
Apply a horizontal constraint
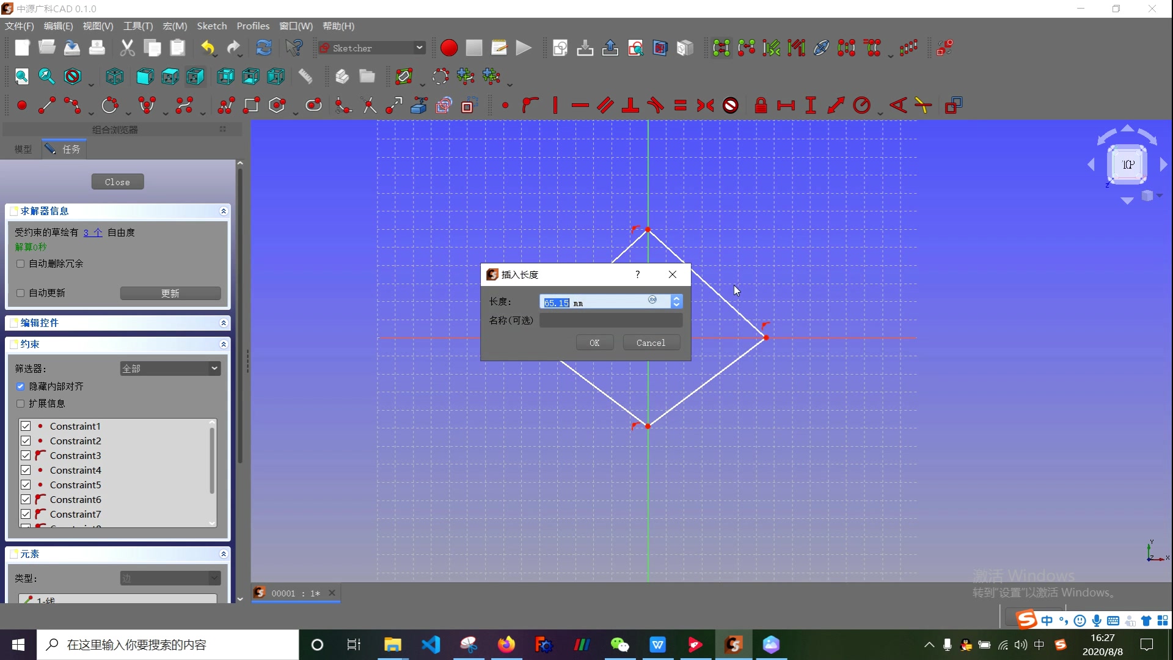(x=579, y=105)
